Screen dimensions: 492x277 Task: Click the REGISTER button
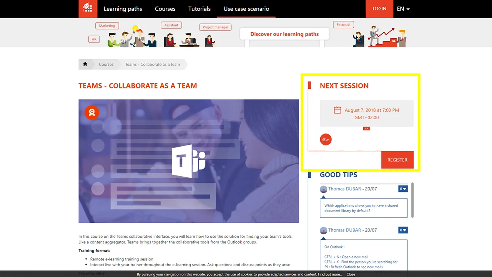(x=397, y=160)
